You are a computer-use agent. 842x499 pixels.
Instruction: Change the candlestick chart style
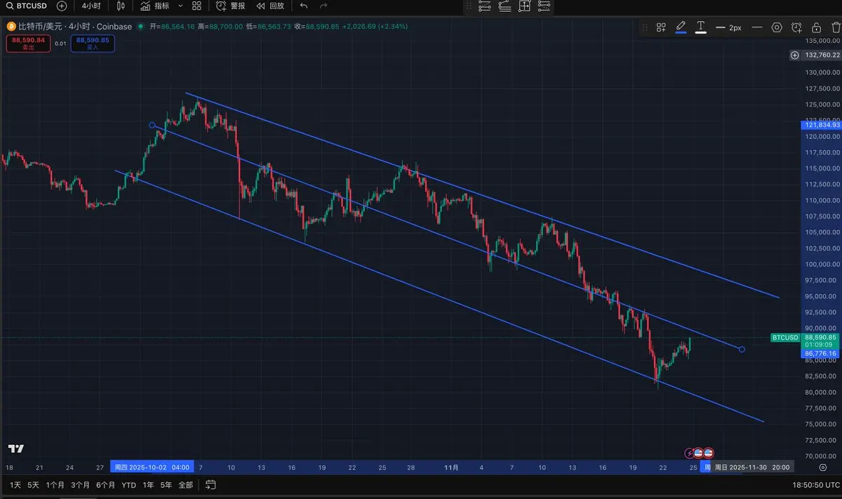click(x=121, y=6)
